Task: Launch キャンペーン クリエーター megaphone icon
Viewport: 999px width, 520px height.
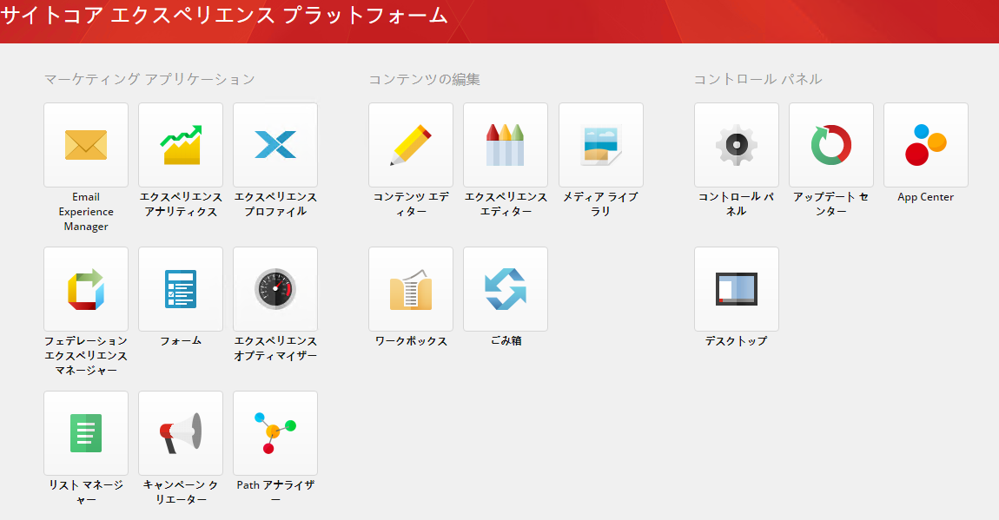Action: 181,433
